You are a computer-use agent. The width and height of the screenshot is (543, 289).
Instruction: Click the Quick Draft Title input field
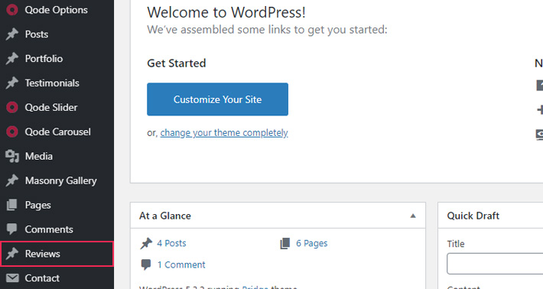click(x=495, y=264)
